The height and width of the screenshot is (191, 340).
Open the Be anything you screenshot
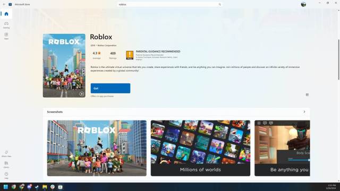pyautogui.click(x=282, y=148)
